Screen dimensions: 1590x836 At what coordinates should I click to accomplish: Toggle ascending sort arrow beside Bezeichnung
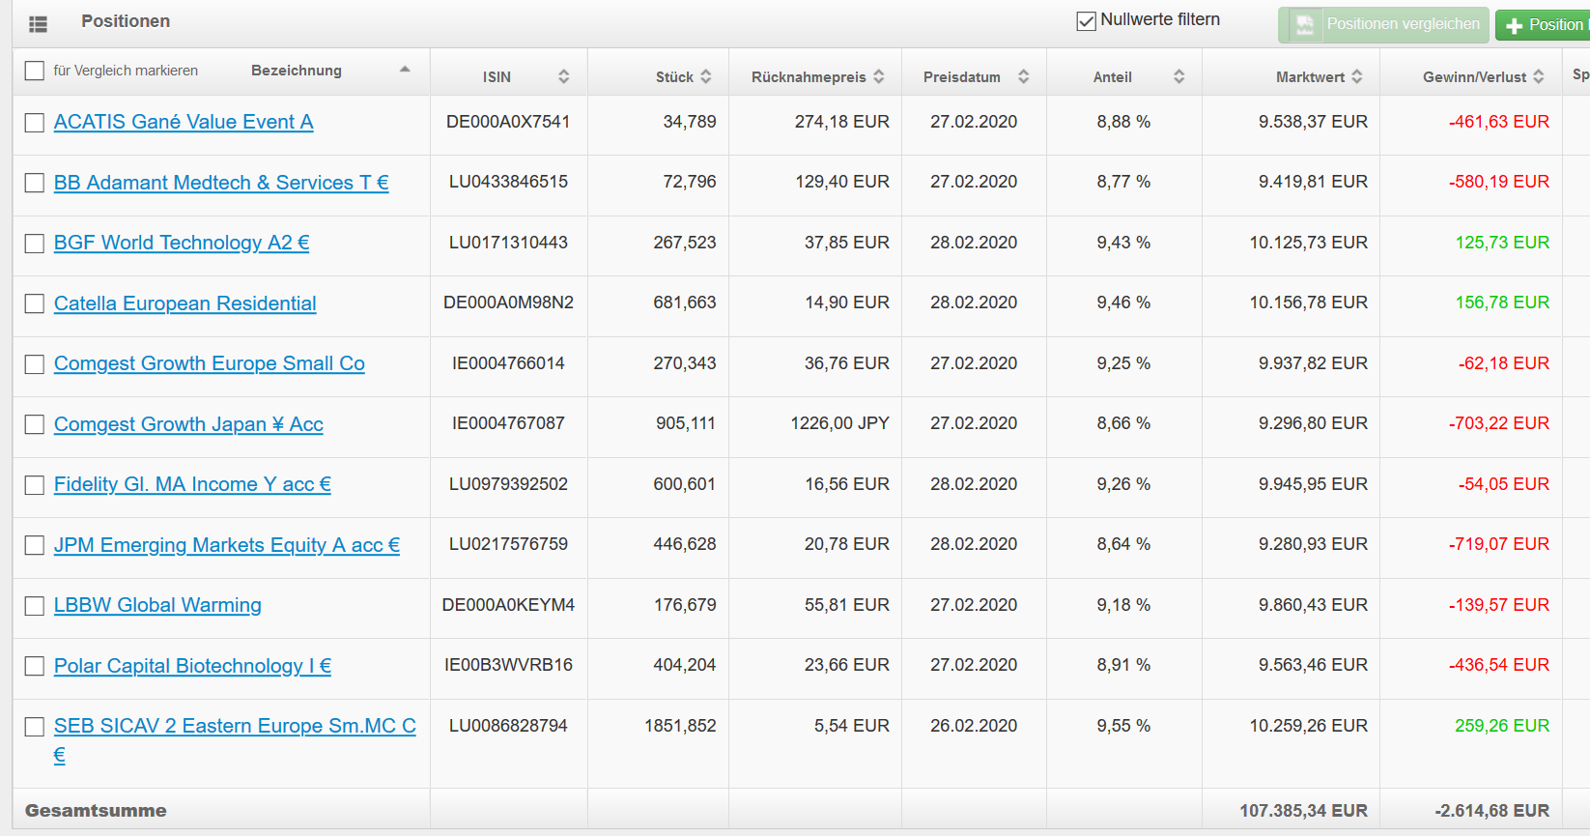405,70
